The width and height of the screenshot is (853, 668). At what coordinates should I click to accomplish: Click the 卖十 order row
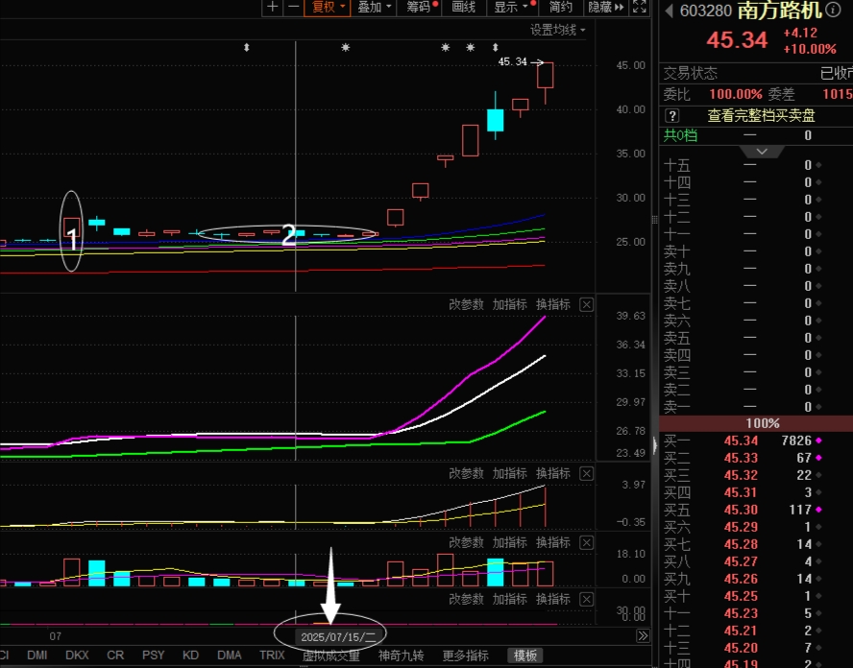click(756, 251)
